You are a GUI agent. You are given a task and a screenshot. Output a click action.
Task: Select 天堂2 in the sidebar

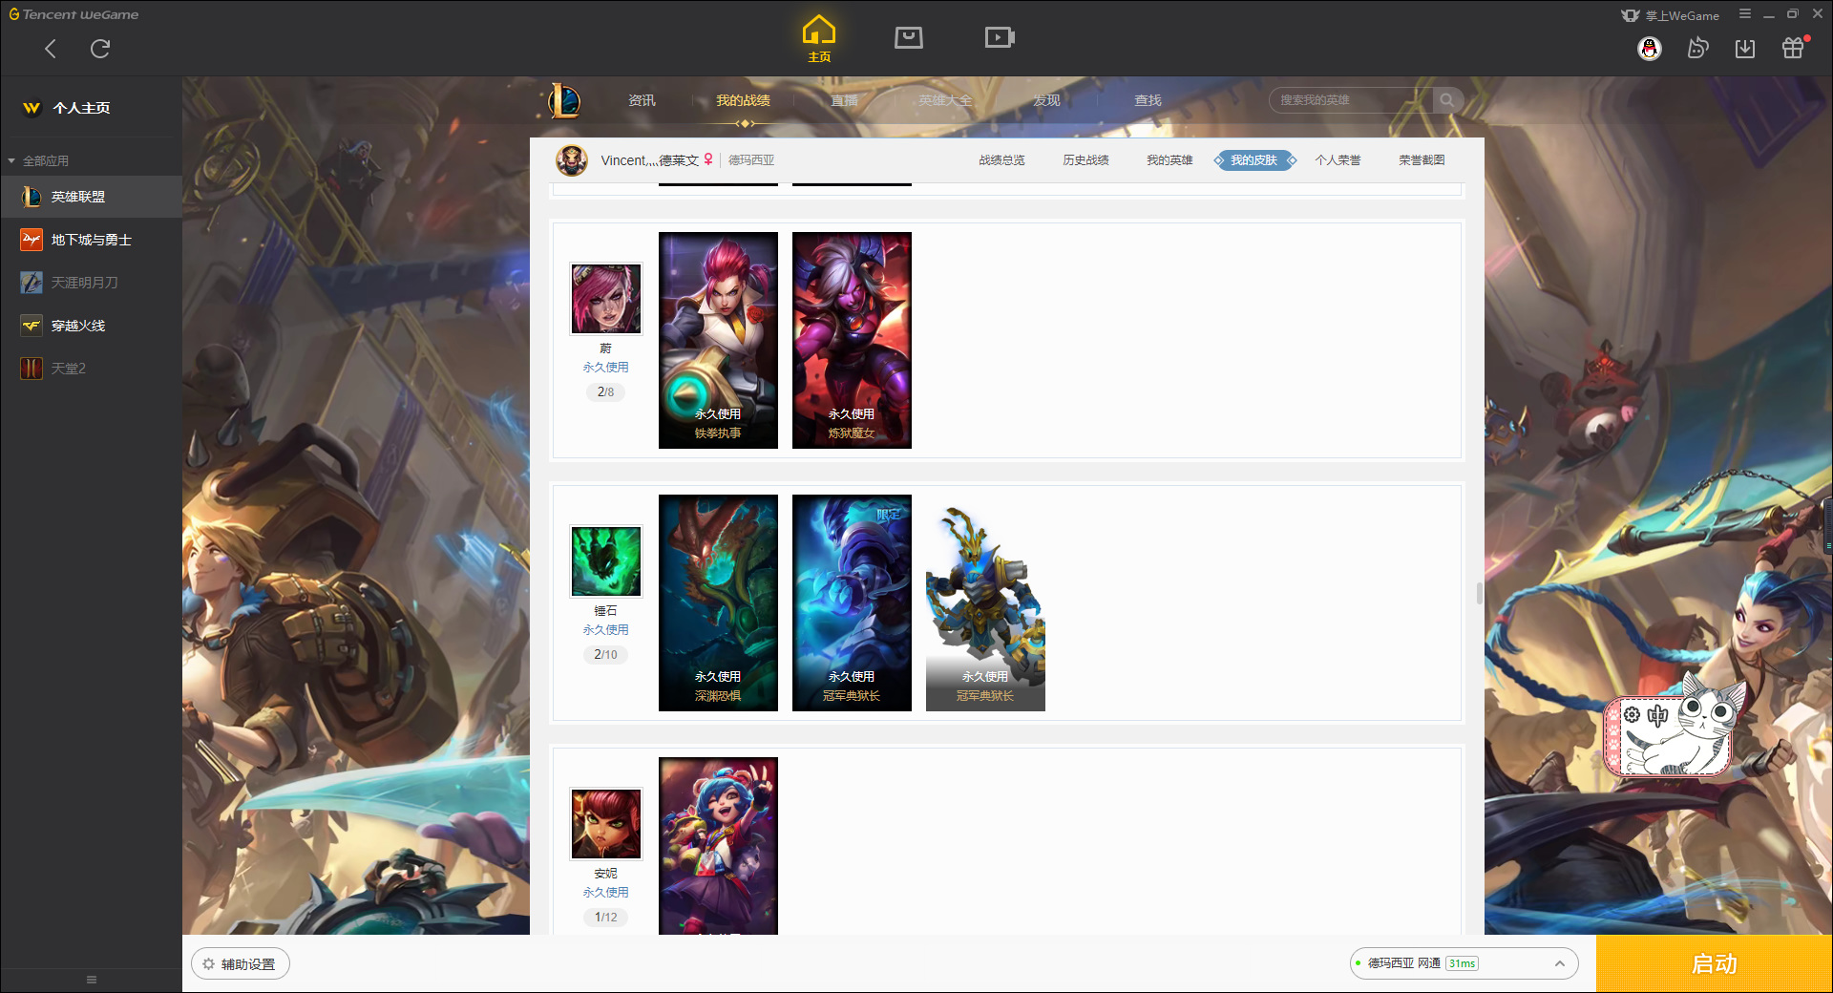click(92, 369)
